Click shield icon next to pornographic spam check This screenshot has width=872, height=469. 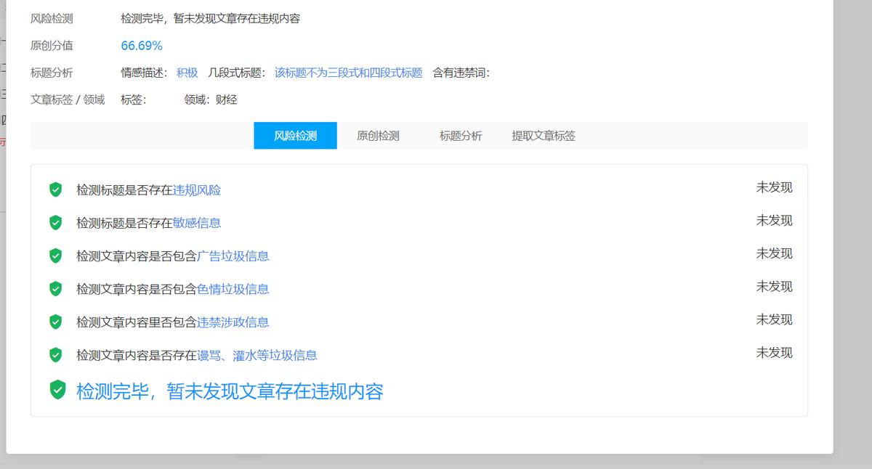55,289
